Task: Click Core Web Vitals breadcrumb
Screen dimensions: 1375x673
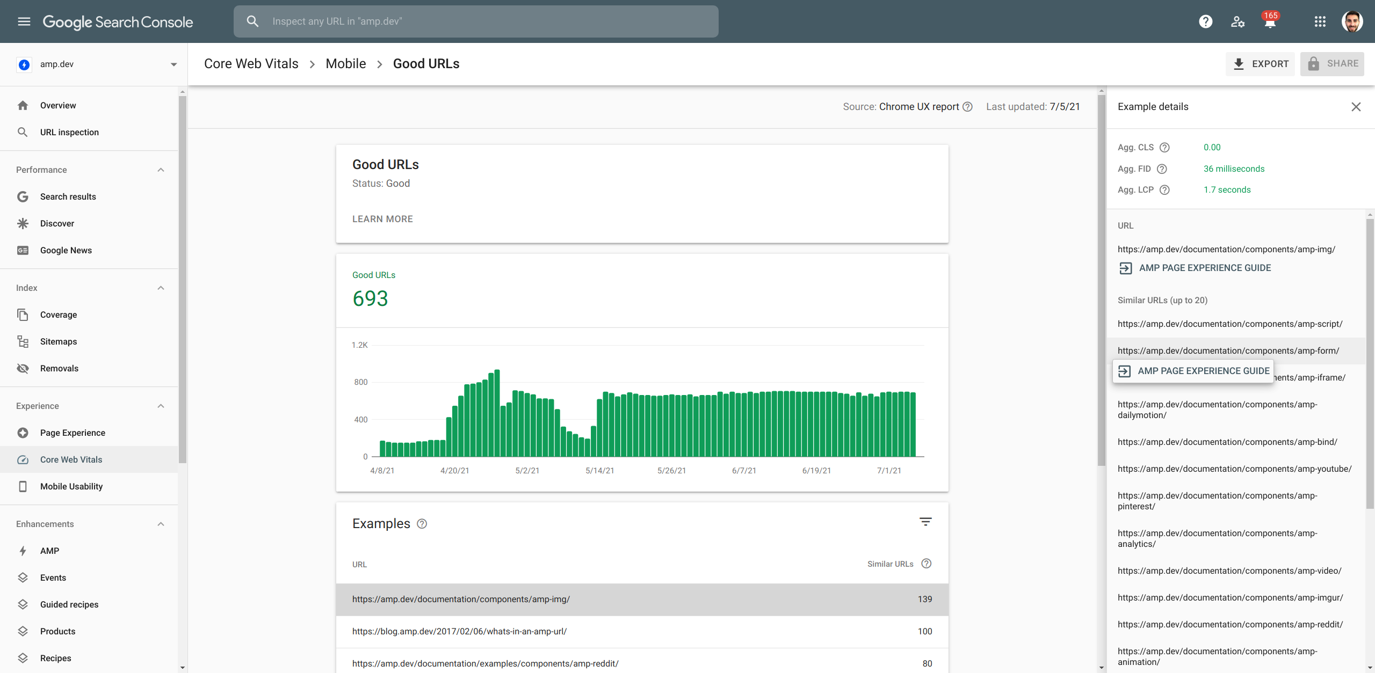Action: pos(251,64)
